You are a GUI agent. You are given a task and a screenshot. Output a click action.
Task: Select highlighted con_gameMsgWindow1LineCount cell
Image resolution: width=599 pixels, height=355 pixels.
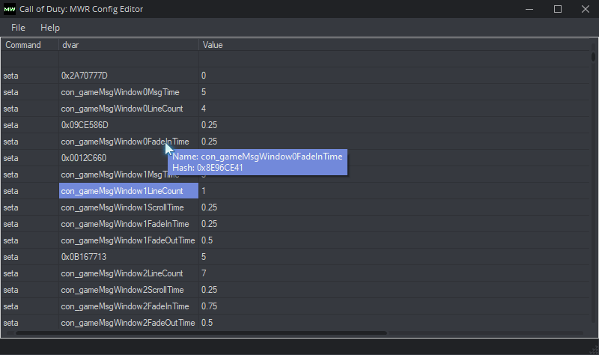[129, 191]
